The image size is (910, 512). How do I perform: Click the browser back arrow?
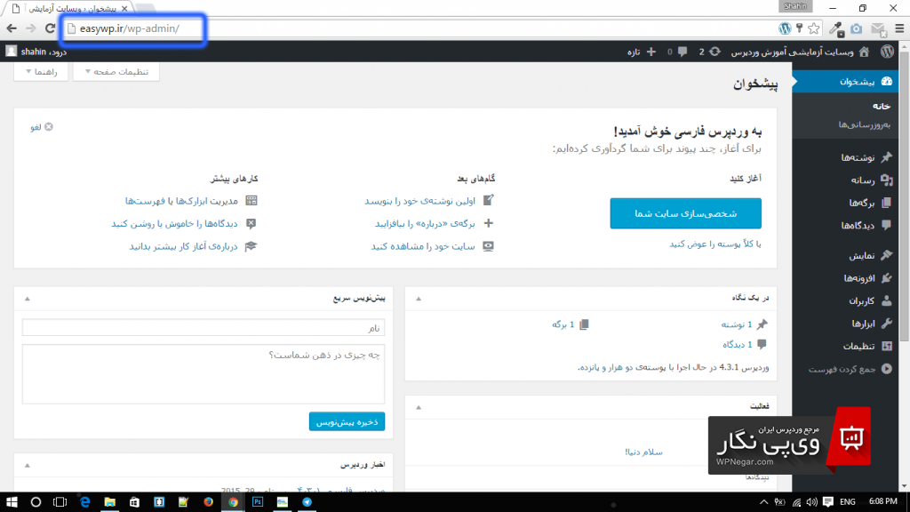(12, 28)
